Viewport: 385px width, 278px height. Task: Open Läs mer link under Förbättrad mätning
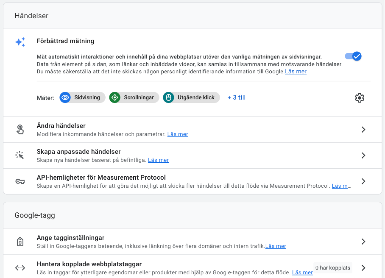click(296, 71)
